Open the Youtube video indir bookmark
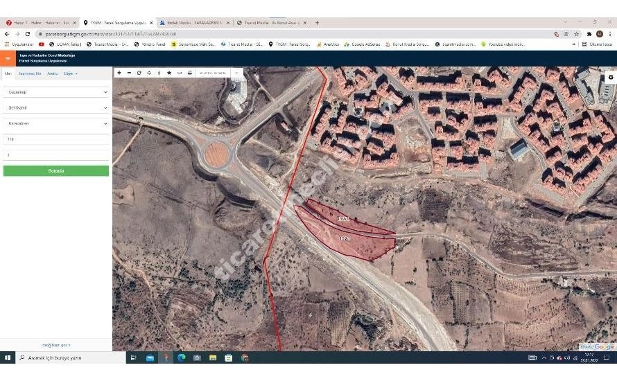Screen dimensions: 617x381 coord(503,44)
